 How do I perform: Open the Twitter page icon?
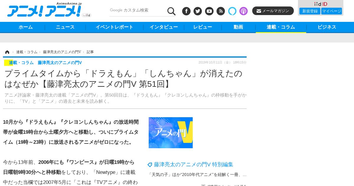pos(198,11)
